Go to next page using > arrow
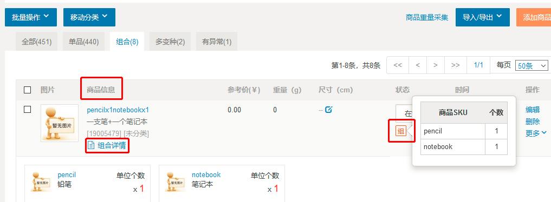Screen dimensions: 551x202 click(x=436, y=65)
